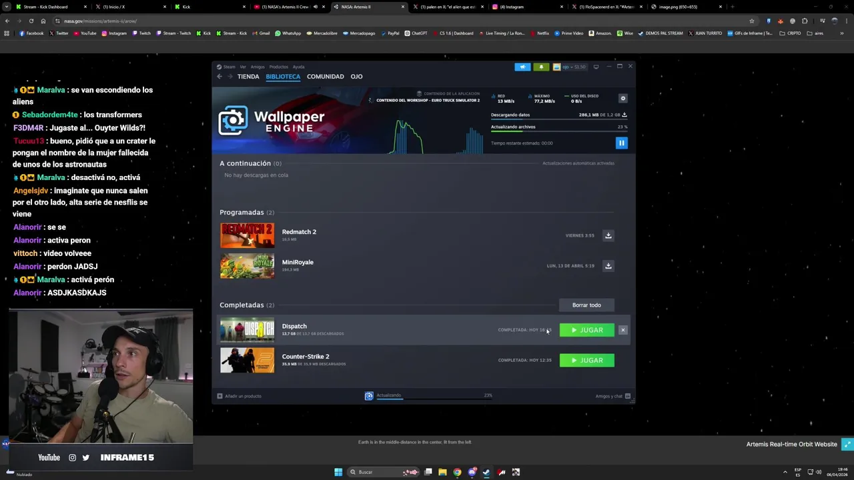The width and height of the screenshot is (854, 480).
Task: Open ChatGPT bookmark
Action: click(416, 33)
